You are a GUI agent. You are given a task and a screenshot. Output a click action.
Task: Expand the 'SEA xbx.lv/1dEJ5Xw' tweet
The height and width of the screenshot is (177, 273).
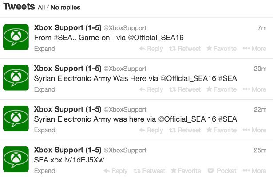pos(44,171)
